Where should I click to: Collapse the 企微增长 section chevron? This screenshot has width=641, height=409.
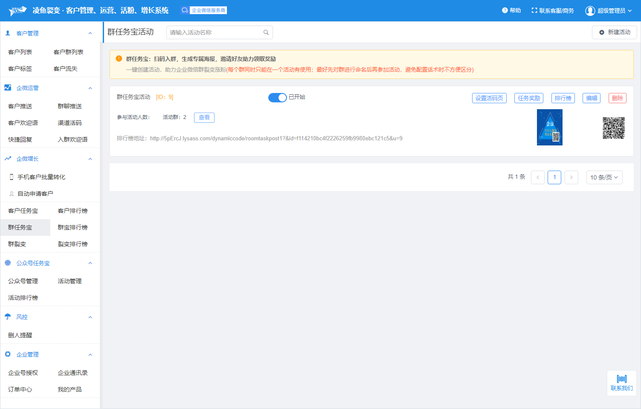[90, 159]
